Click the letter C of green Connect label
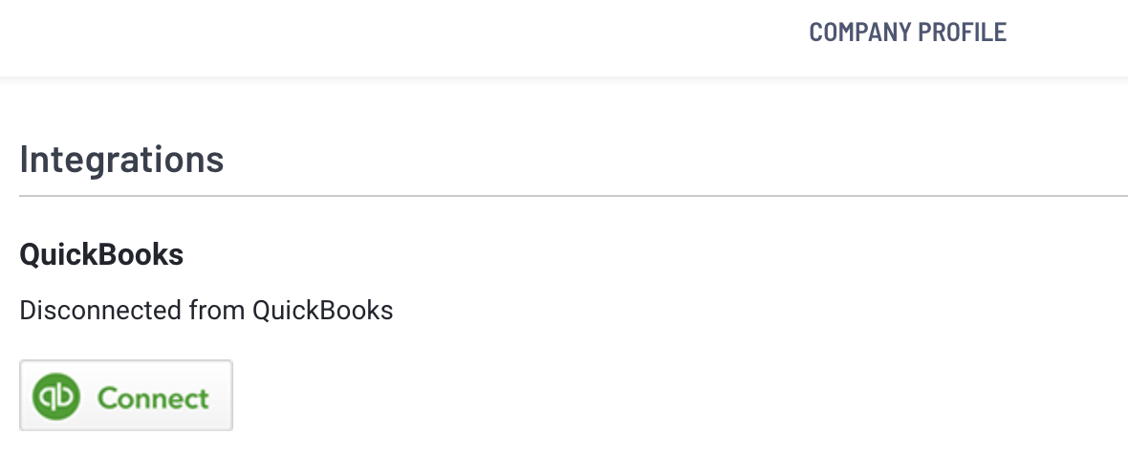 tap(108, 398)
